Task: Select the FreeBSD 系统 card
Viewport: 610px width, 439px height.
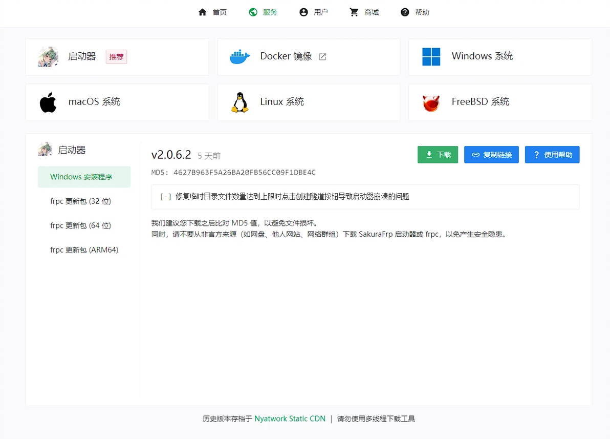Action: pyautogui.click(x=500, y=102)
